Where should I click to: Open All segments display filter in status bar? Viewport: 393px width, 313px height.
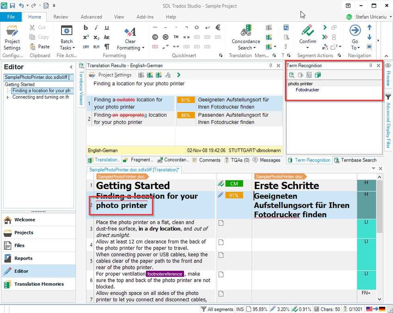[x=217, y=309]
